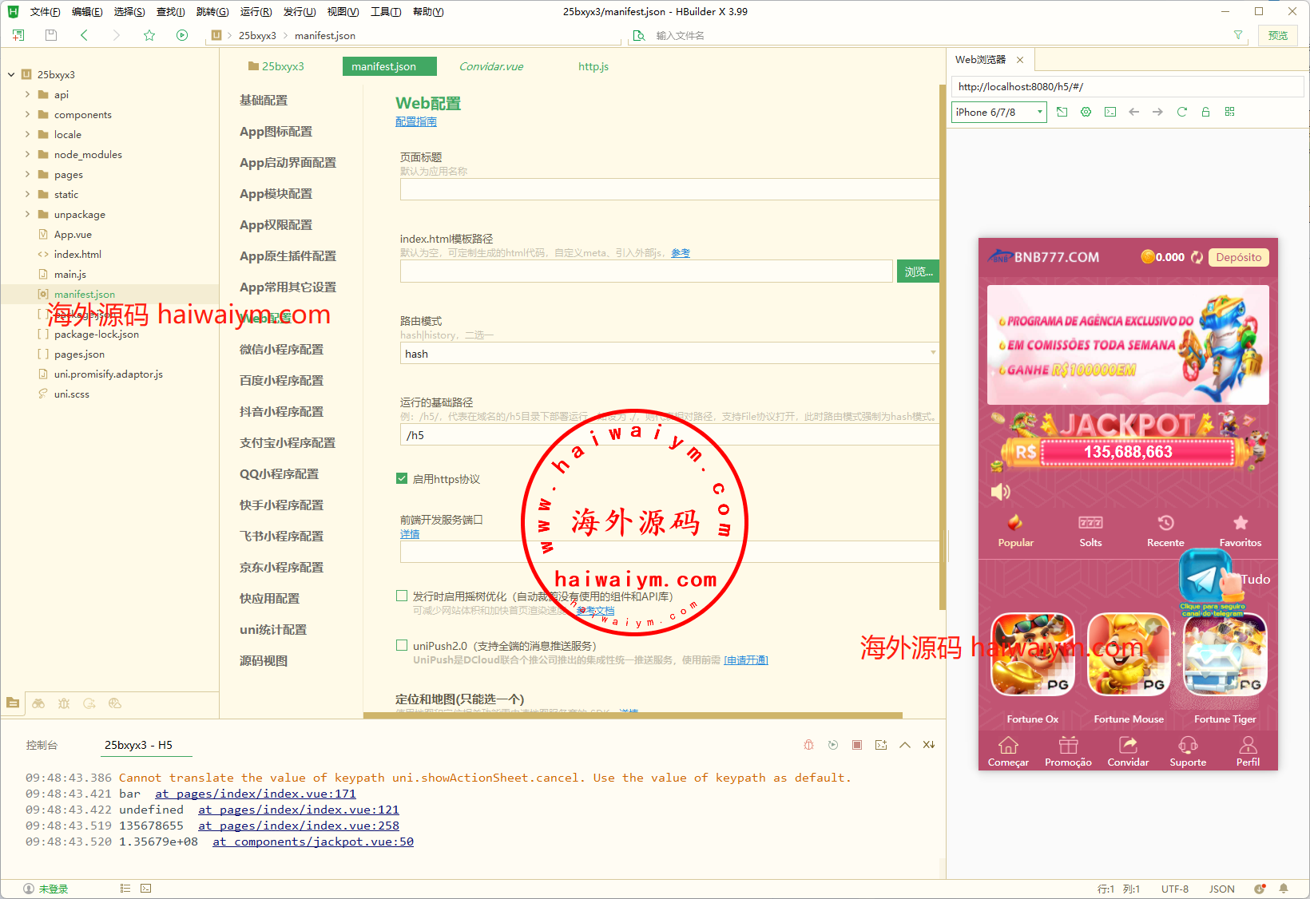This screenshot has height=899, width=1310.
Task: Open browser preview settings gear icon
Action: [1086, 112]
